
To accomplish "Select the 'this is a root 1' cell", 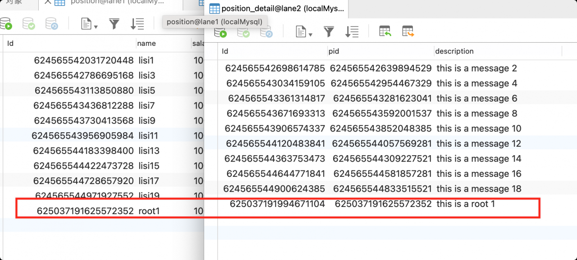I will 466,204.
